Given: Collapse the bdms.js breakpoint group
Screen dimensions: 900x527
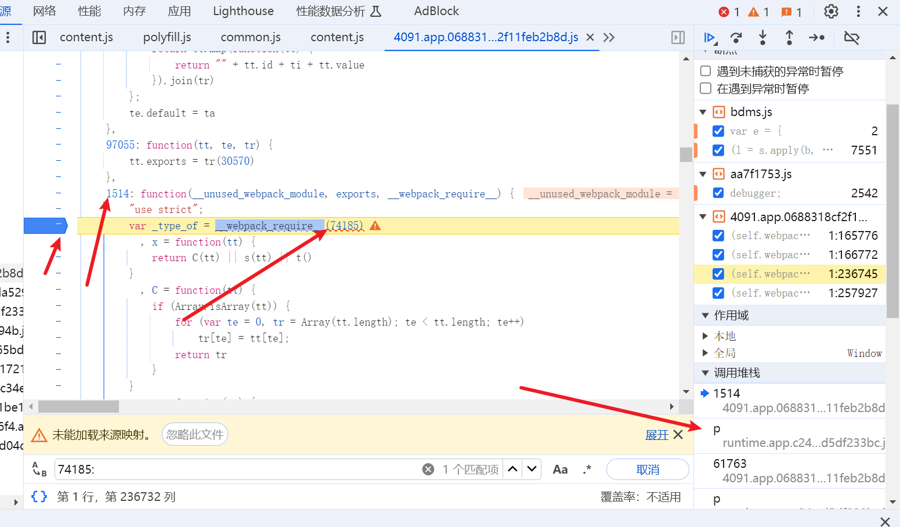Looking at the screenshot, I should point(703,112).
